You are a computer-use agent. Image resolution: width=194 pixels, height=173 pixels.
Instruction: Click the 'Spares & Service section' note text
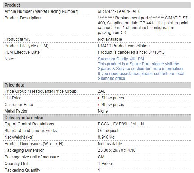coord(140,69)
